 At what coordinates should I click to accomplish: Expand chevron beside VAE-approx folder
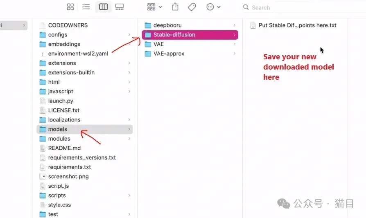coord(234,54)
